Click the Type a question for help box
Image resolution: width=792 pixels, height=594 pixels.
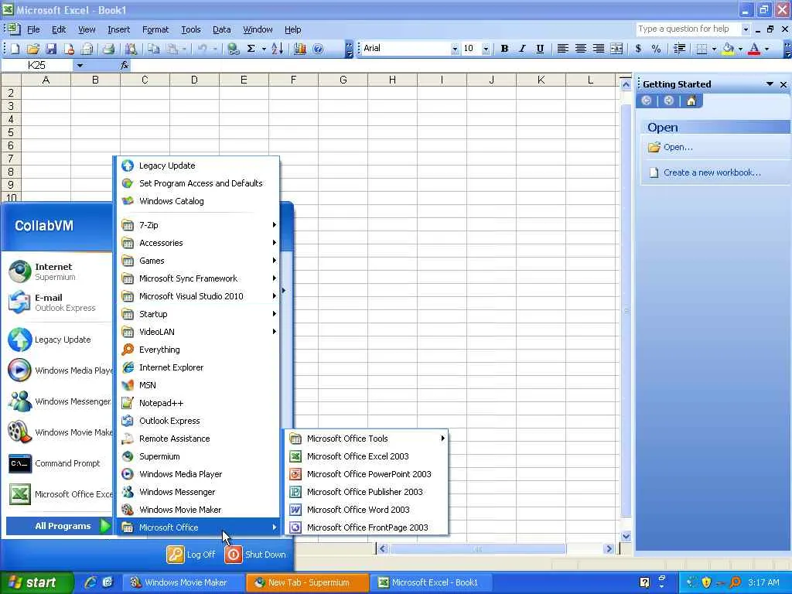pos(688,29)
